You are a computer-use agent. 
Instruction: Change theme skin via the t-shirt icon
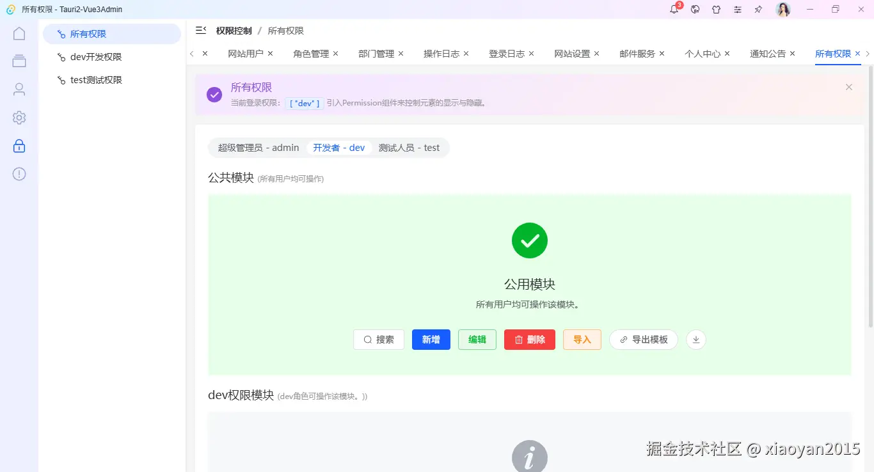(716, 10)
